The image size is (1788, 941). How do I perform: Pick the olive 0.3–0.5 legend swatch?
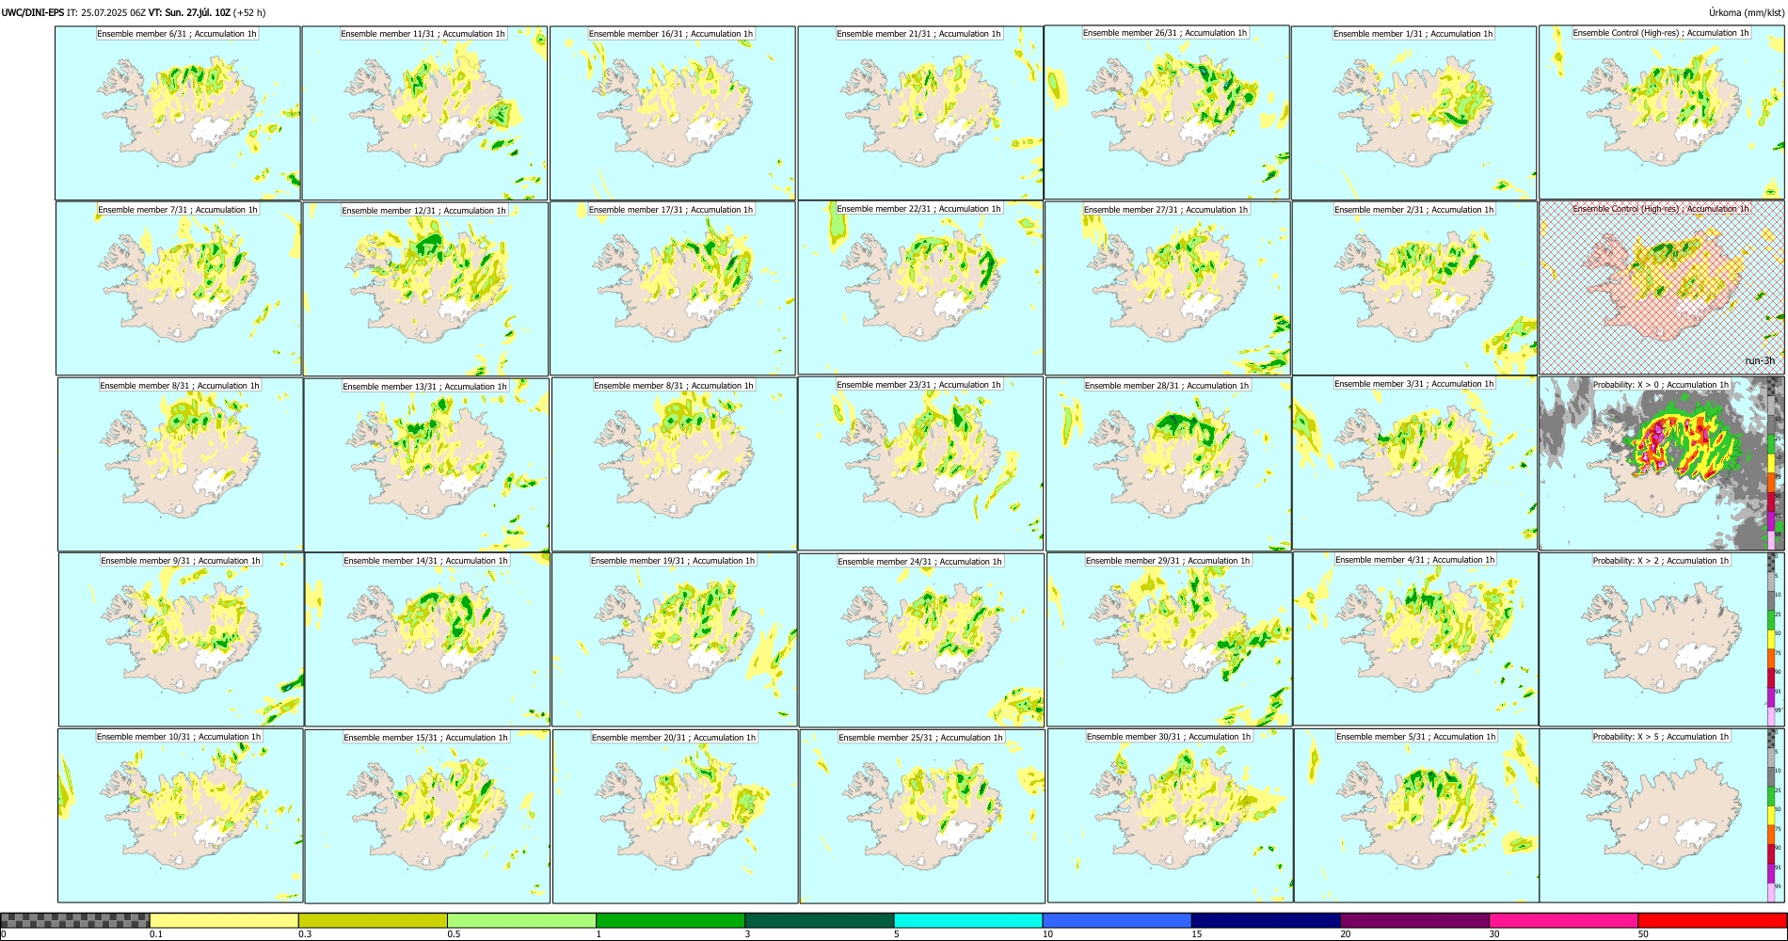[x=373, y=920]
